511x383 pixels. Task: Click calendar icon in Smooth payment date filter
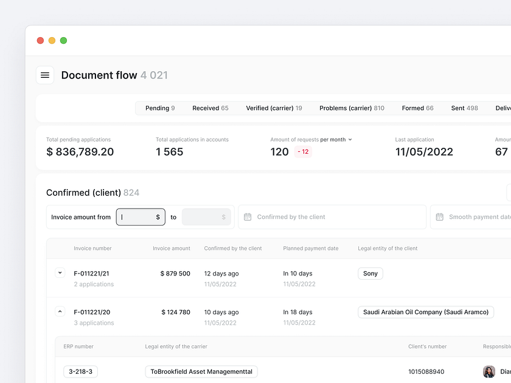[x=440, y=217]
